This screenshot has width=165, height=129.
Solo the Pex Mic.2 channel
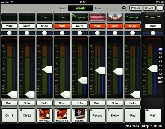point(62,103)
